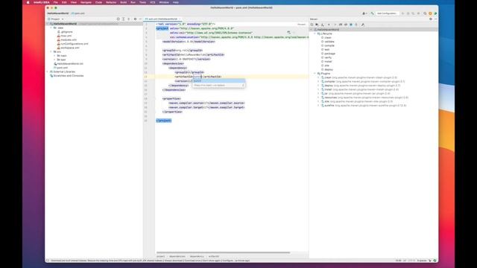Screen dimensions: 477x268
Task: Select validate lifecycle goal
Action: [x=328, y=42]
